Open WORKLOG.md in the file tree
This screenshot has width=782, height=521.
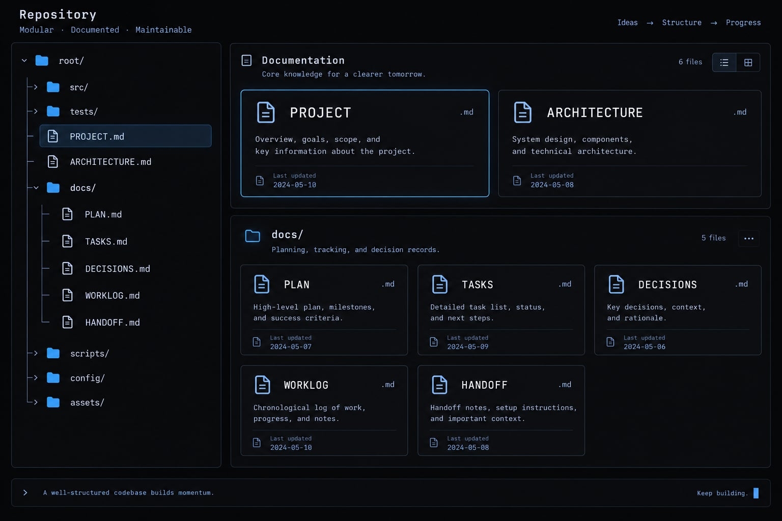point(113,295)
